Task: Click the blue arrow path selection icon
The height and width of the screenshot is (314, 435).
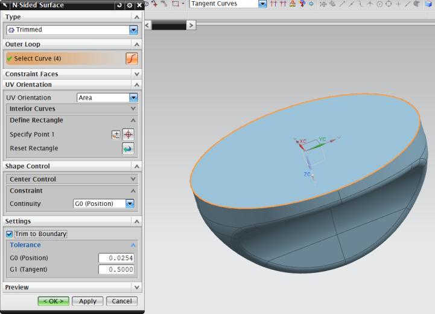Action: pos(311,4)
